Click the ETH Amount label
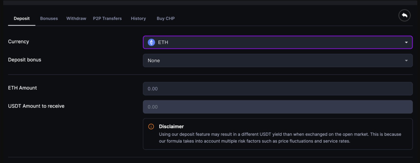 [22, 88]
